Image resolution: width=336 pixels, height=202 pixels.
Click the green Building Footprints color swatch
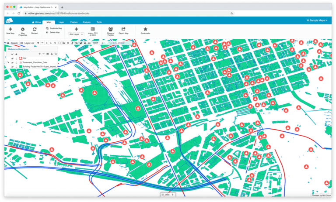21,67
